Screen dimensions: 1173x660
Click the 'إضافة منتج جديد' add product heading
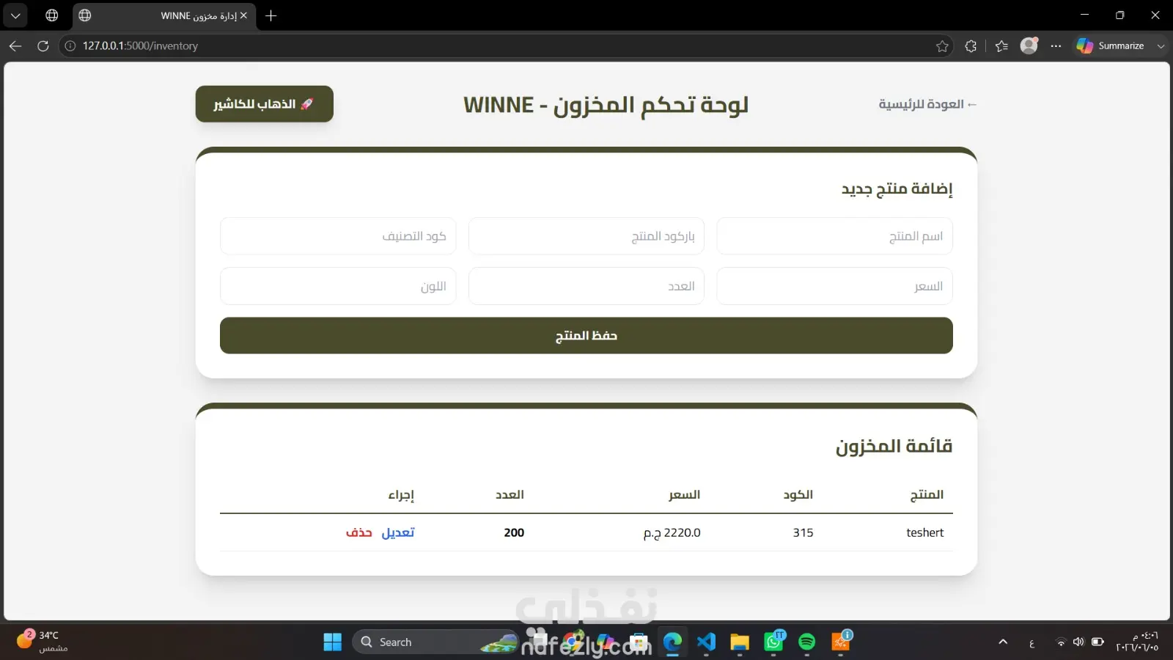[897, 189]
